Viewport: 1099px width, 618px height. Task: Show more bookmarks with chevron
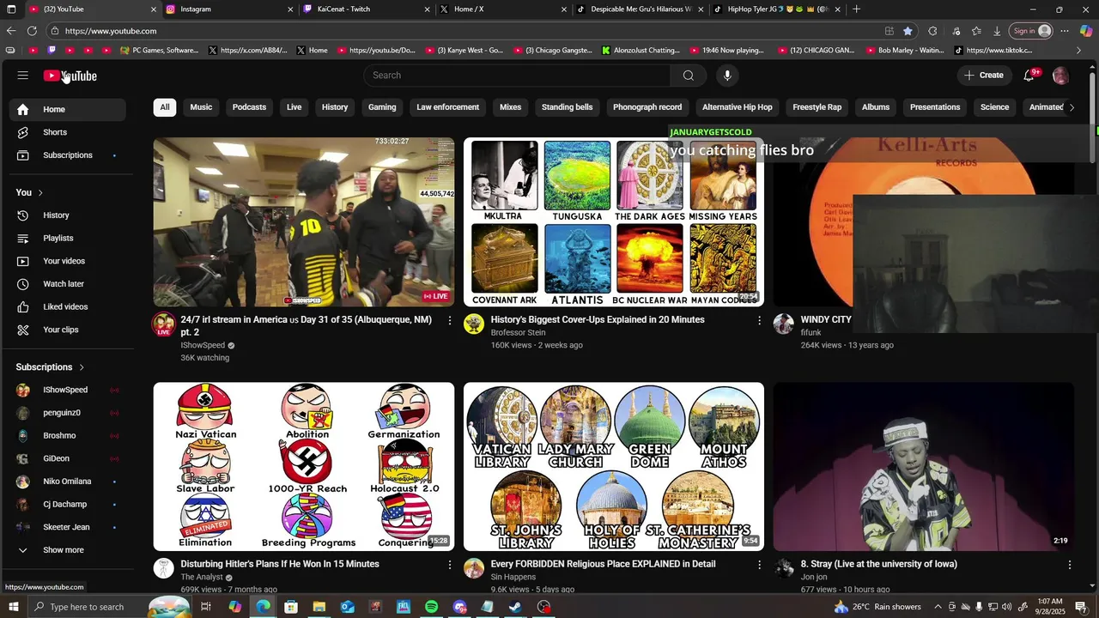click(x=1078, y=51)
